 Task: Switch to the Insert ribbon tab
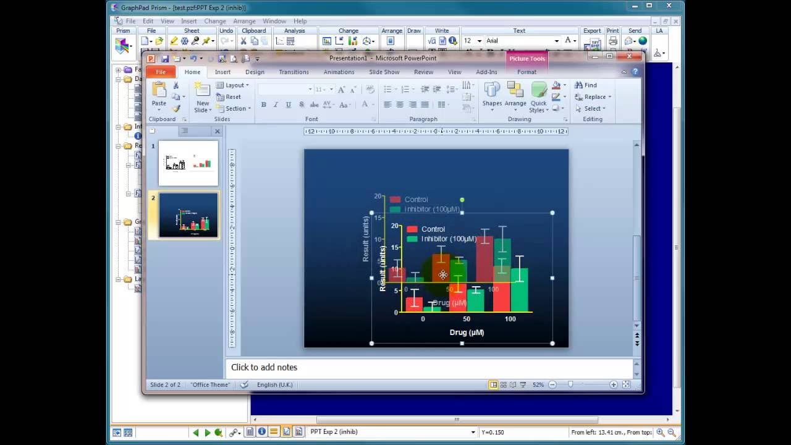pyautogui.click(x=222, y=72)
